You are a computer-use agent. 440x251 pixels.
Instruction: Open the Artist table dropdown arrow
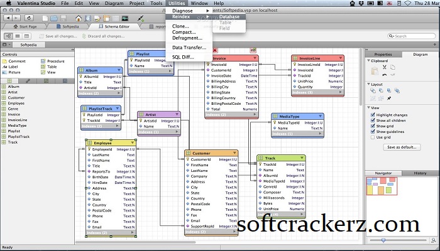point(177,115)
